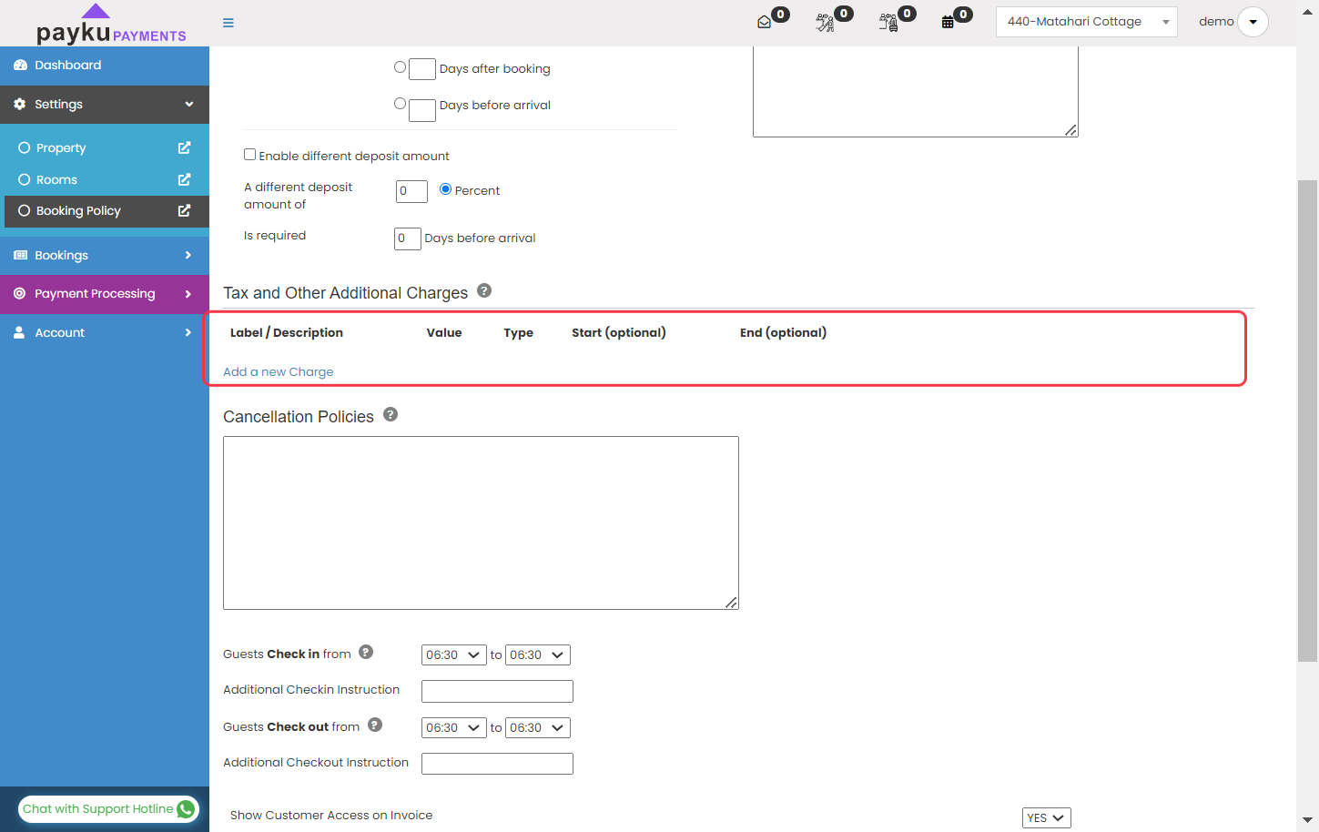Open the guest arrivals icon
This screenshot has height=832, width=1319.
[x=825, y=23]
